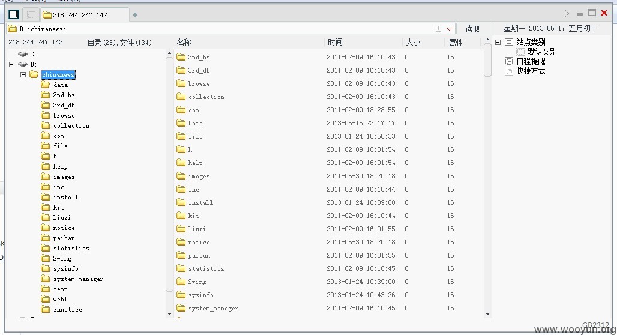Click the 3rd_db folder icon in the file list
The image size is (617, 335).
click(x=181, y=70)
